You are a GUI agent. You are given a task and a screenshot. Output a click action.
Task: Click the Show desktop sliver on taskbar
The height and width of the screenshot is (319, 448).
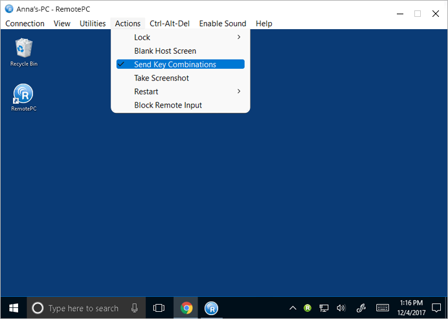(446, 308)
